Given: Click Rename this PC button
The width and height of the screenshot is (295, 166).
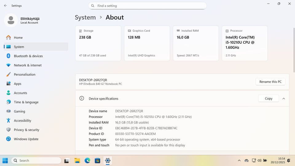Looking at the screenshot, I should click(270, 82).
